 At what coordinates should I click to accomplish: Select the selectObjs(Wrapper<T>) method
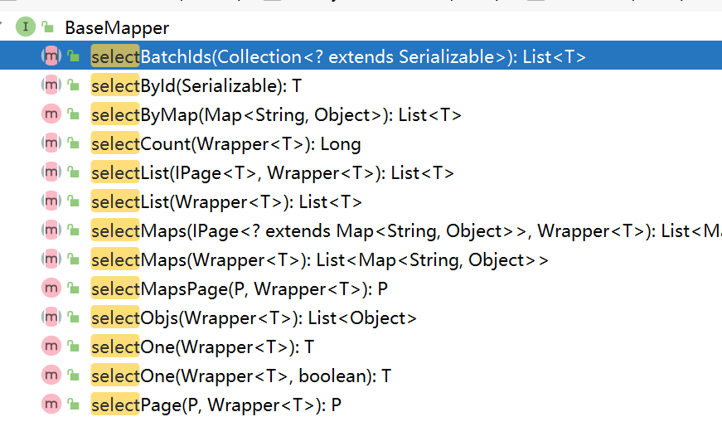(254, 318)
